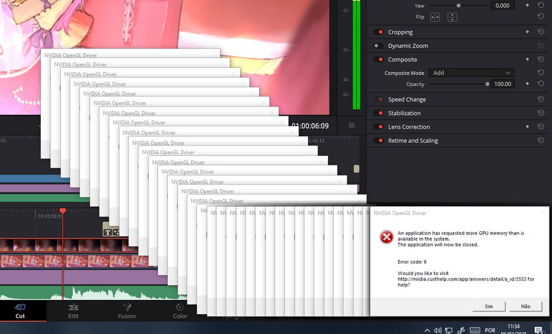
Task: Flip the clip horizontally
Action: [435, 17]
